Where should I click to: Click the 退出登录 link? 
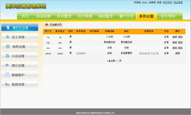178,2
